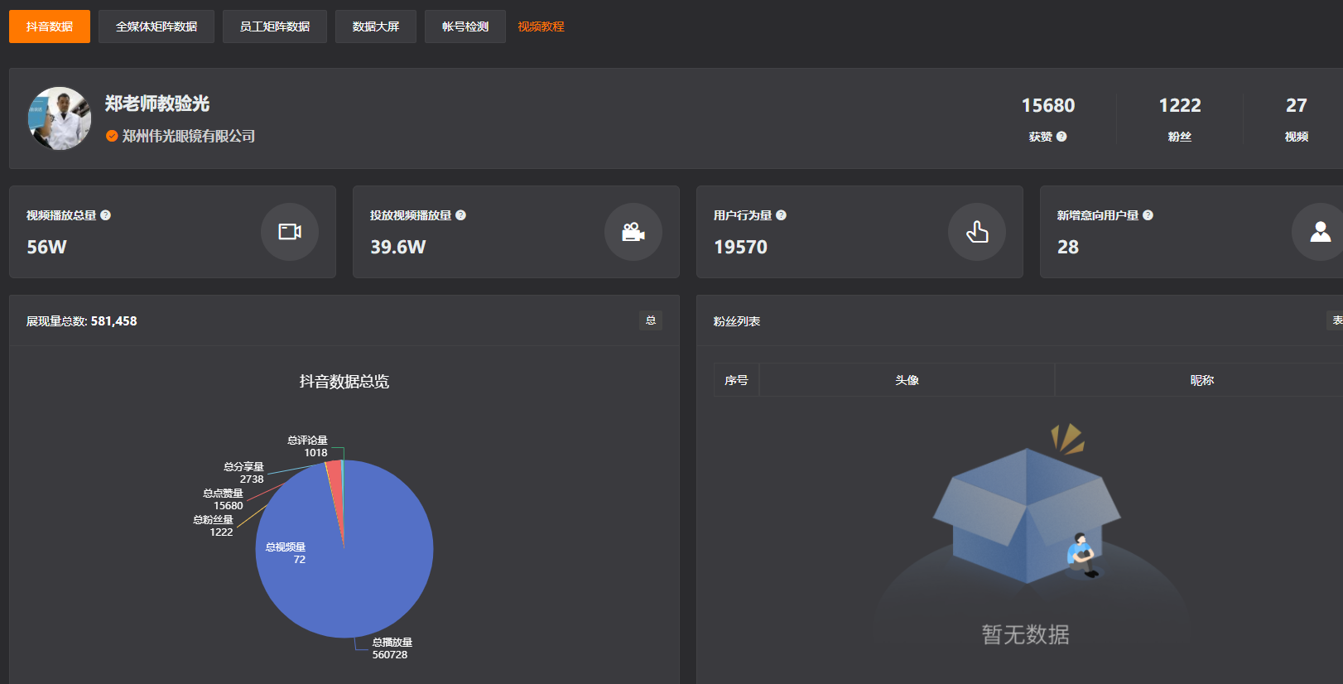Switch to 全媒体矩阵数据 tab
The width and height of the screenshot is (1343, 684).
(156, 26)
